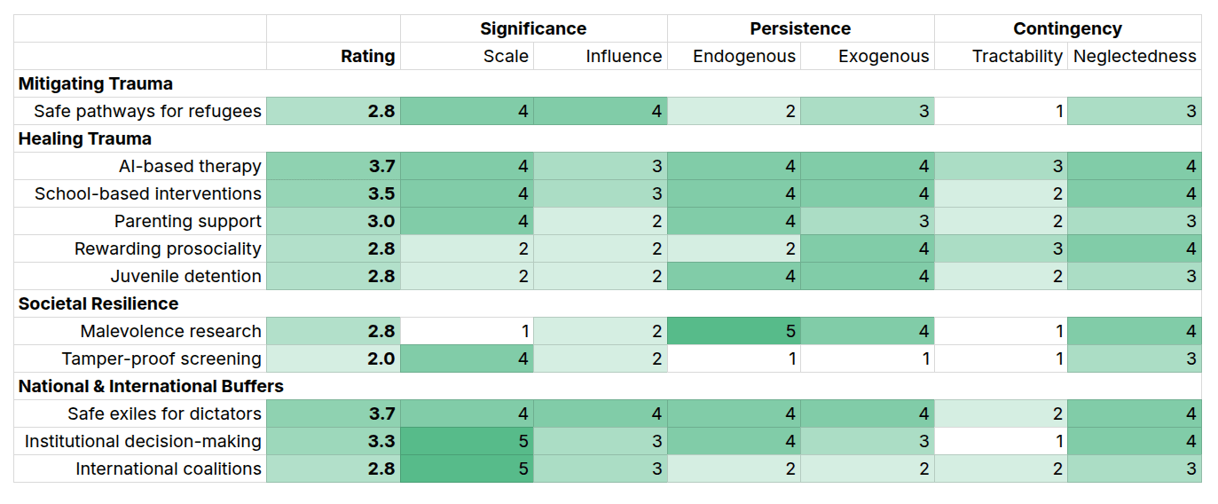The image size is (1218, 504).
Task: Select National & International Buffers heading
Action: [151, 386]
